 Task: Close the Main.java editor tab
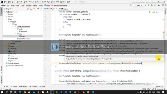tap(69, 9)
